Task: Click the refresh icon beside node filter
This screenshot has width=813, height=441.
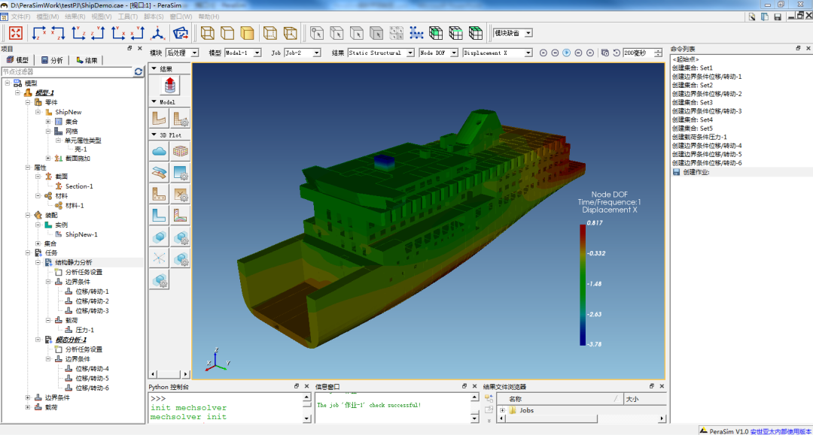Action: pos(139,72)
